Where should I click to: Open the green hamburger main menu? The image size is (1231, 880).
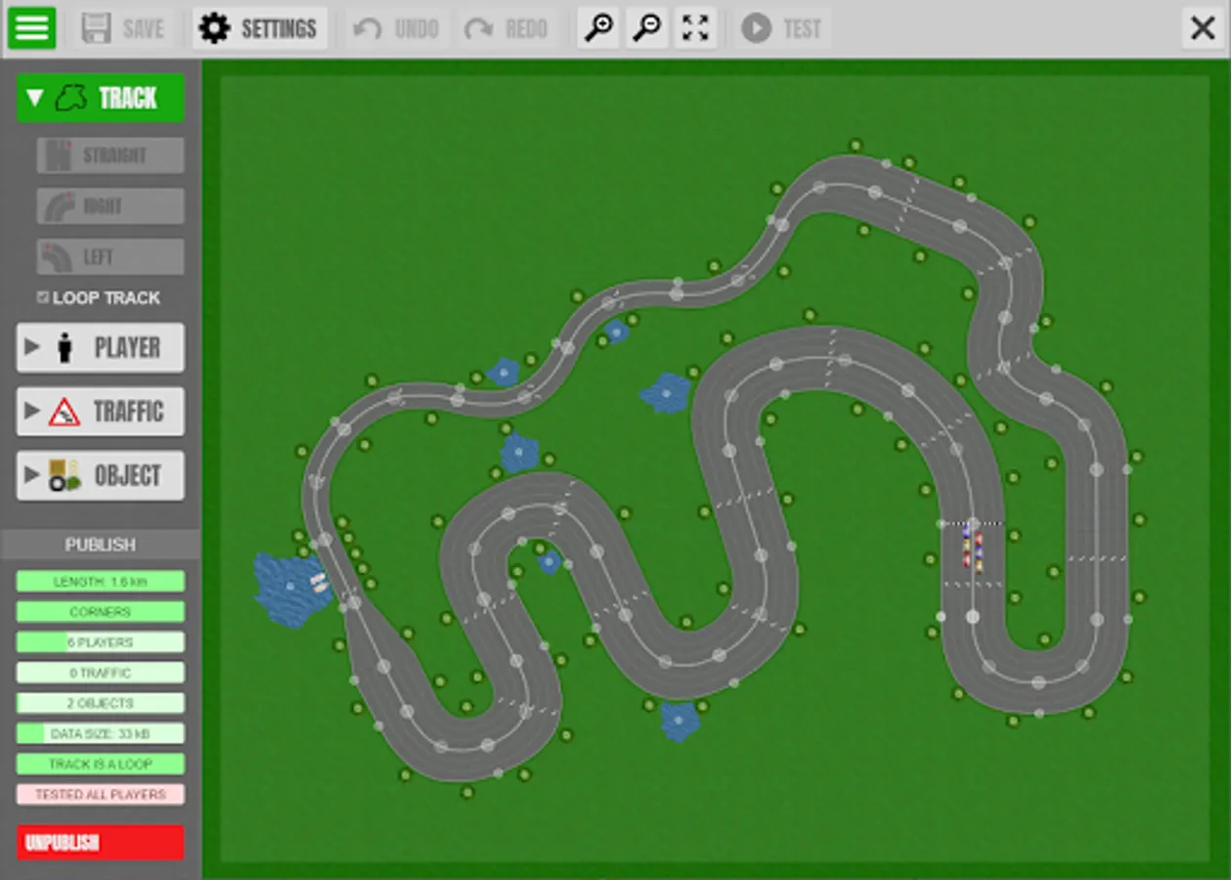click(x=32, y=28)
